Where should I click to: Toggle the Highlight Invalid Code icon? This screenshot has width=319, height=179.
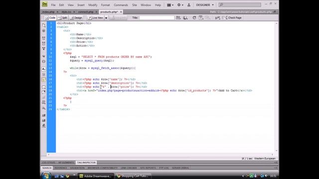tap(44, 75)
